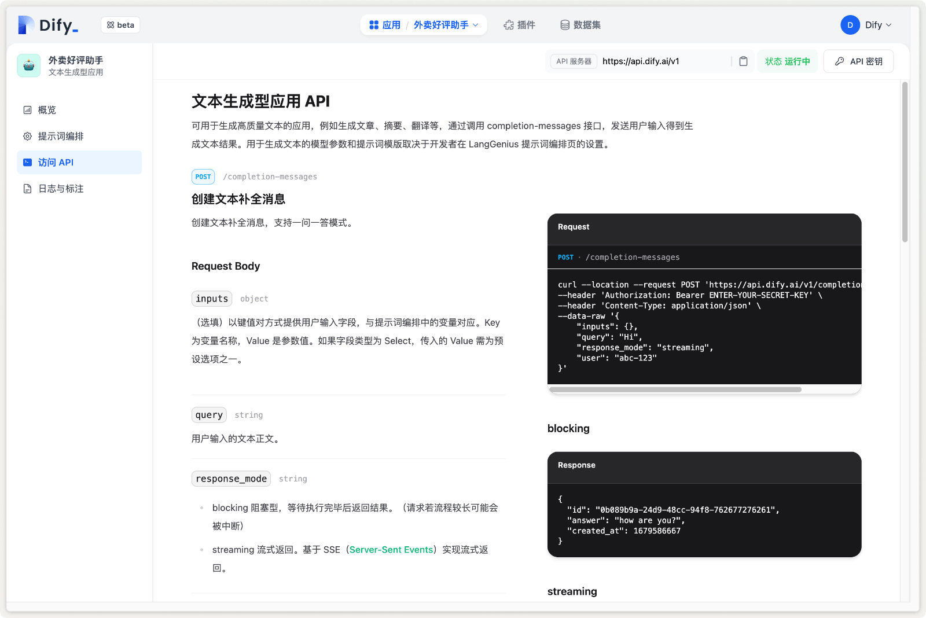Viewport: 926px width, 618px height.
Task: Click the API 服务器 label
Action: click(574, 61)
